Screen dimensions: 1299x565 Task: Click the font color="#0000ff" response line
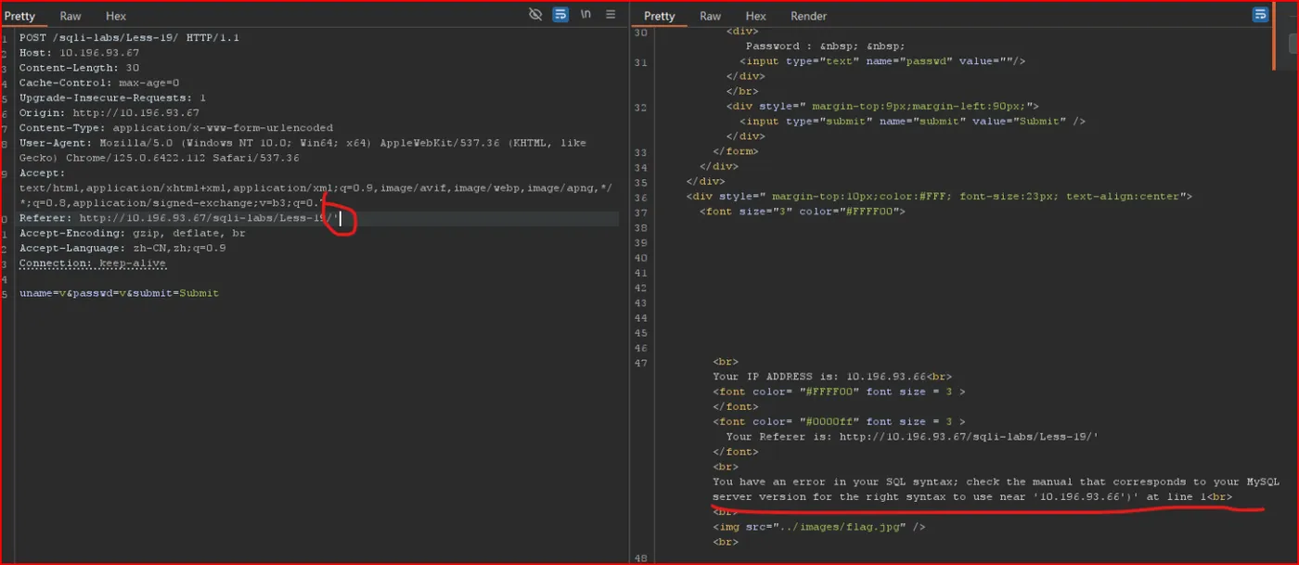839,421
